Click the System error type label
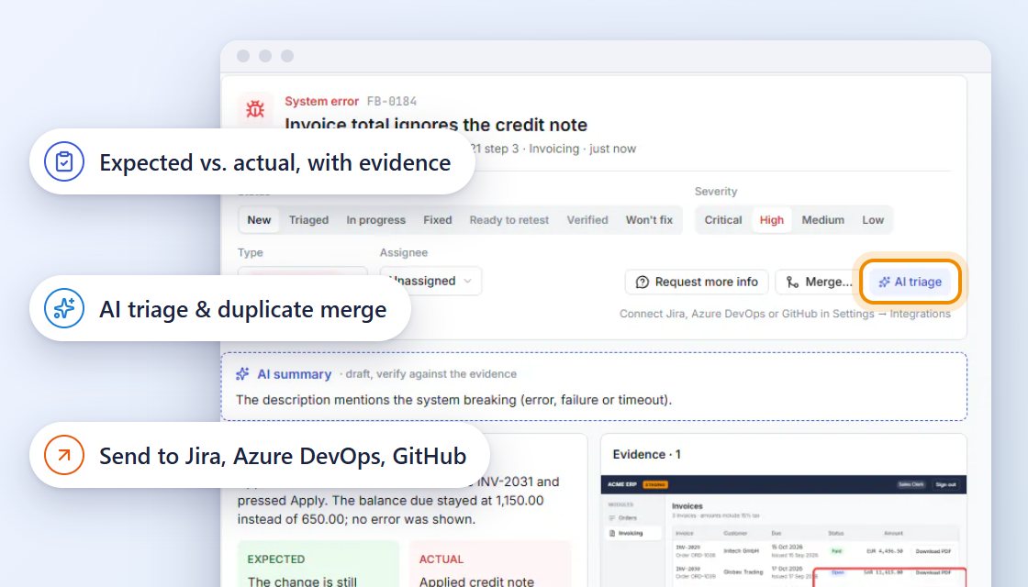 coord(321,101)
